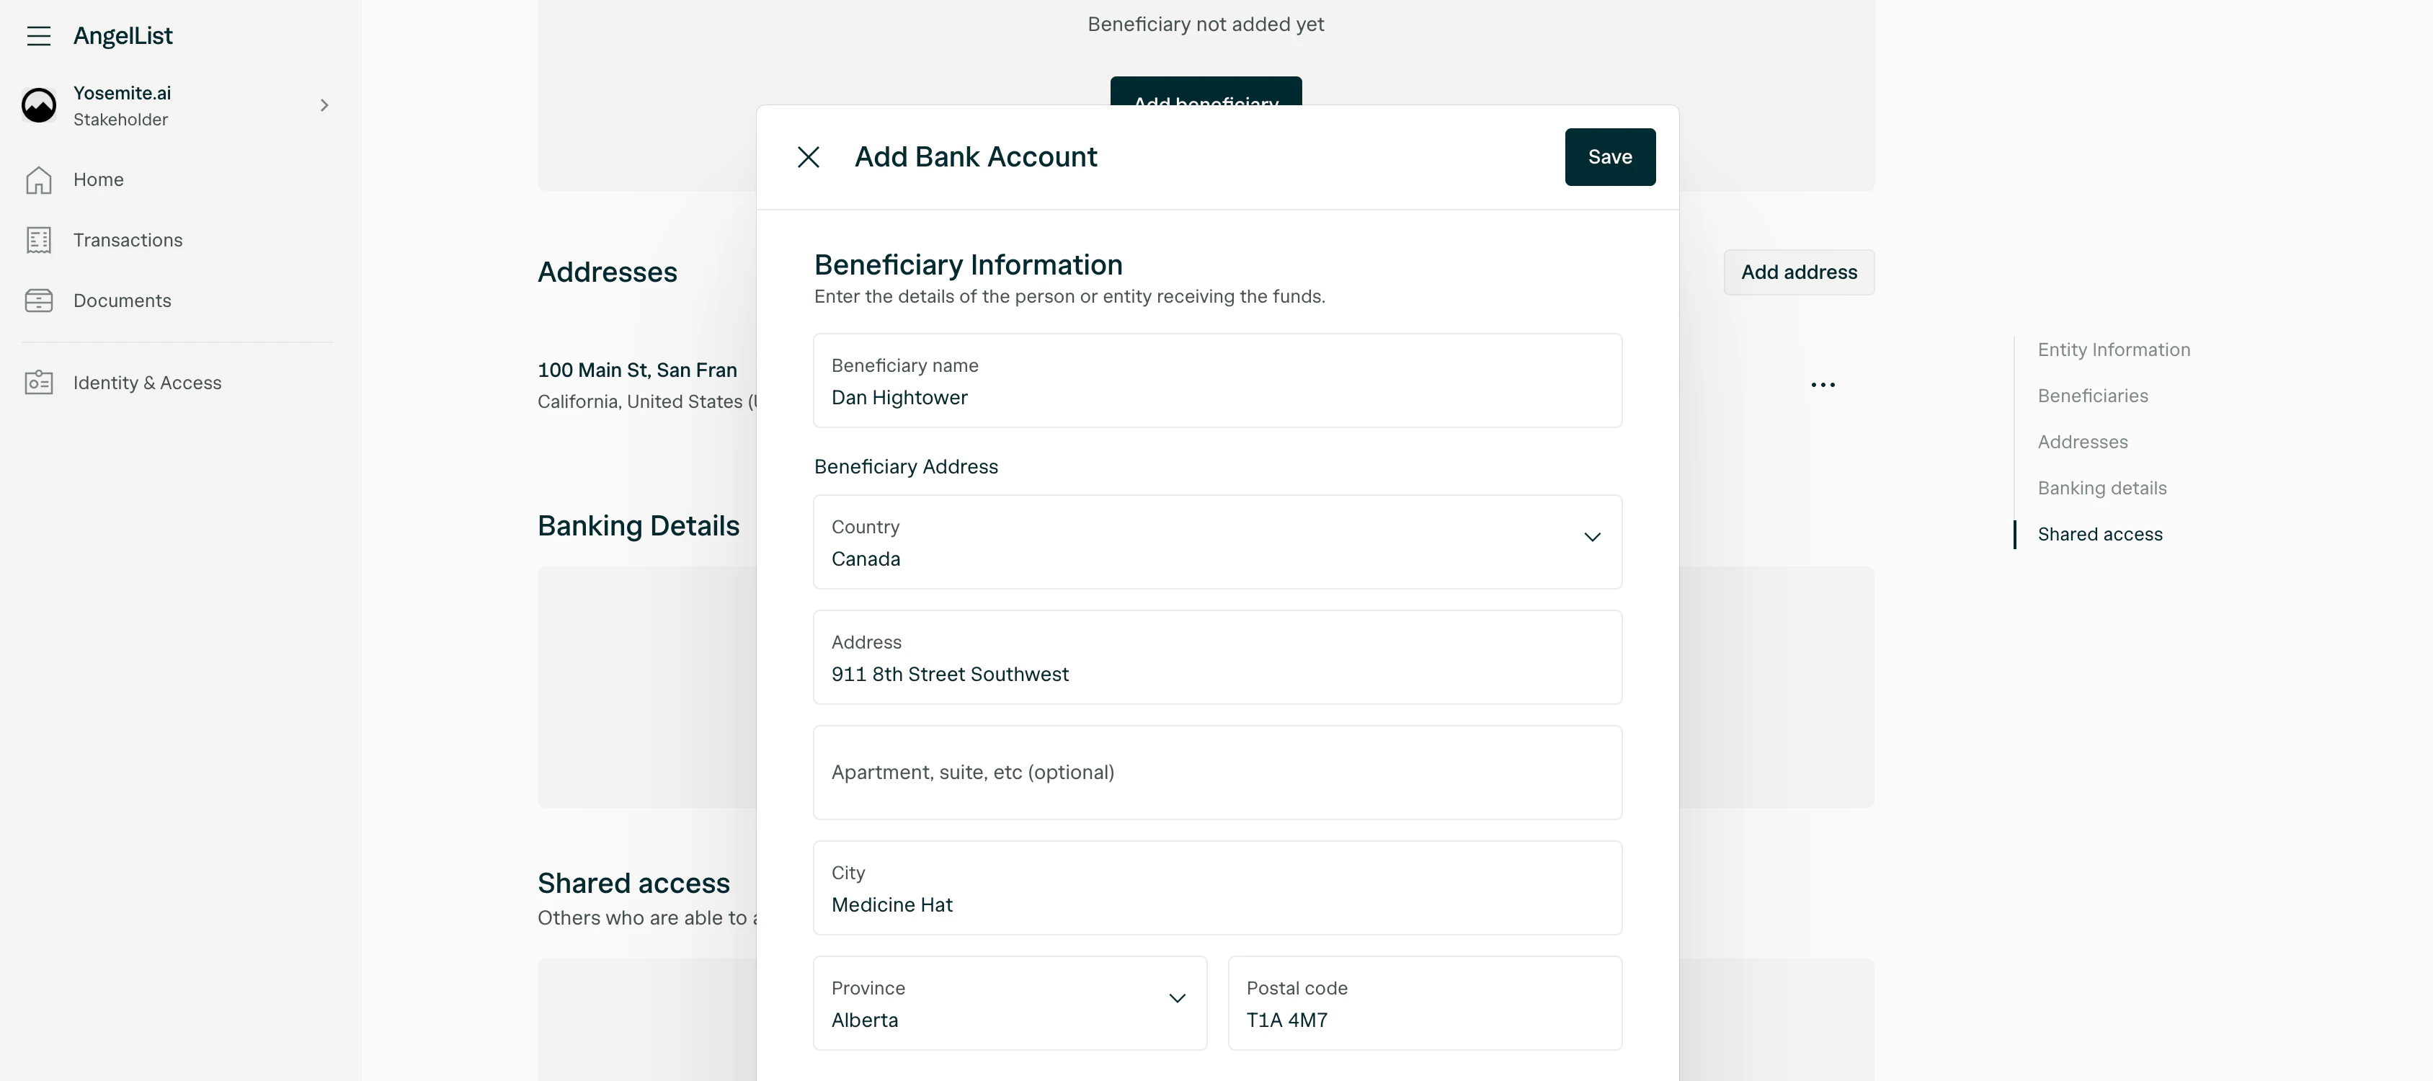Screen dimensions: 2433x1081
Task: Select Beneficiaries in the section navigation
Action: tap(2093, 396)
